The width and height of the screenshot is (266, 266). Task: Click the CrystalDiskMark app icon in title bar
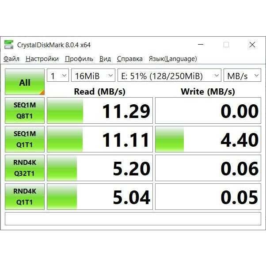pos(9,45)
